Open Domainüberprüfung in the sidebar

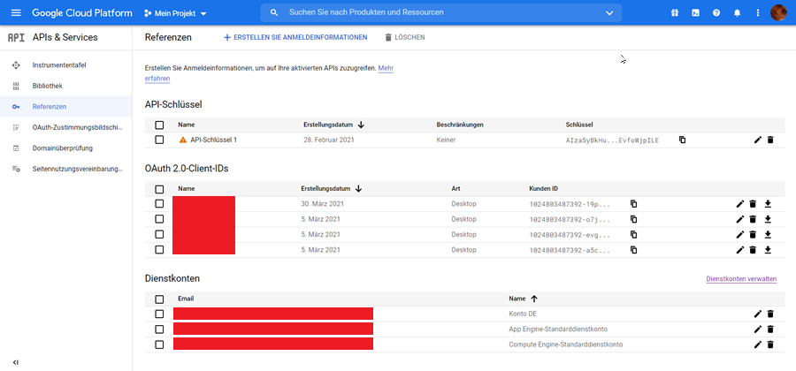pos(62,148)
